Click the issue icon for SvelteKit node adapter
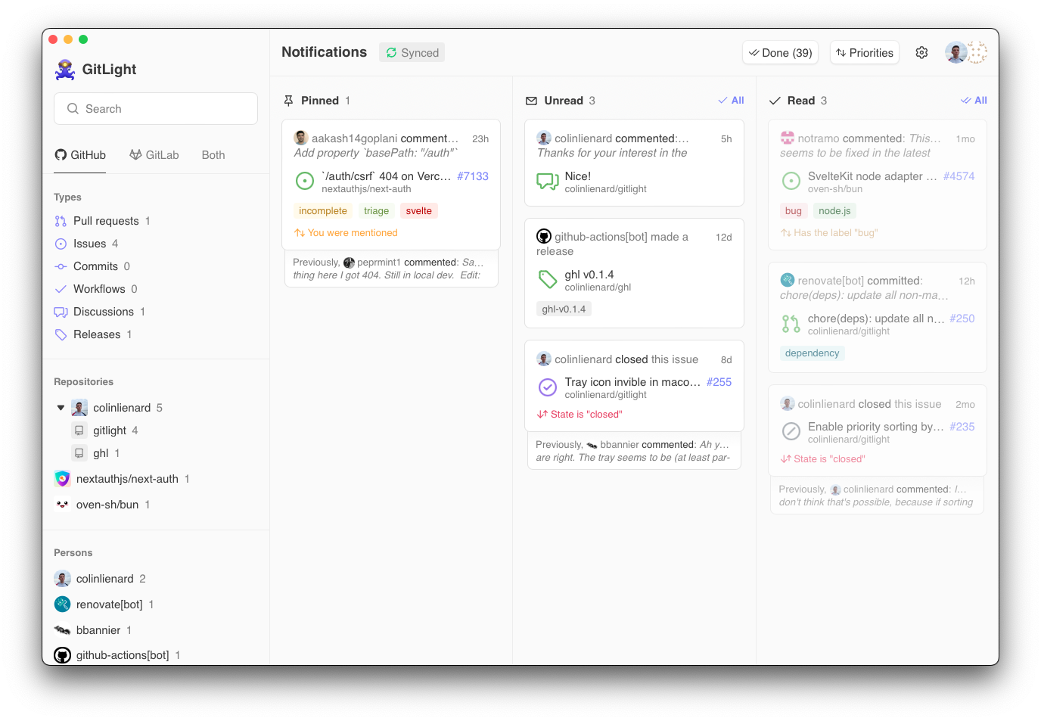This screenshot has height=721, width=1041. tap(791, 181)
